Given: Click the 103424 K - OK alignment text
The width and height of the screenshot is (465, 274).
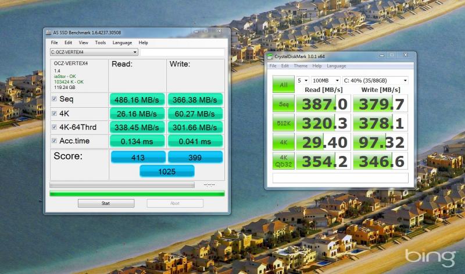Looking at the screenshot, I should (69, 82).
